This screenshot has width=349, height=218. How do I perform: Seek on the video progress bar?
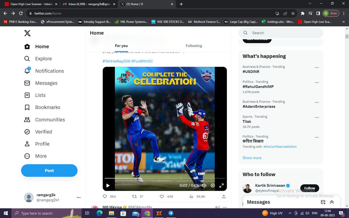(165, 178)
